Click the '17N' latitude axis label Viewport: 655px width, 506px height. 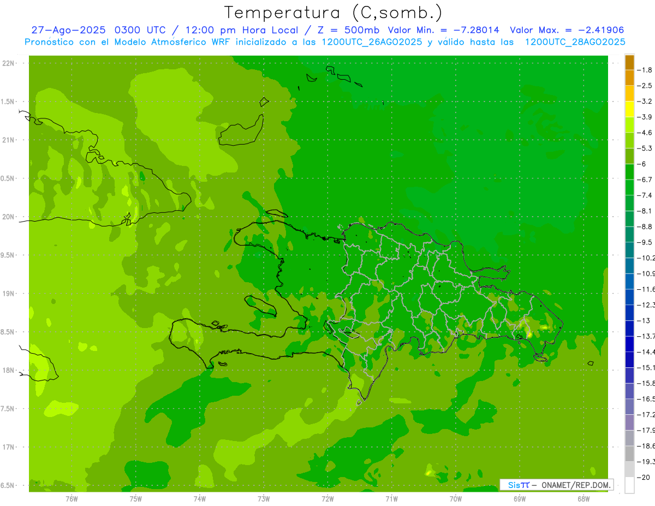click(x=9, y=447)
